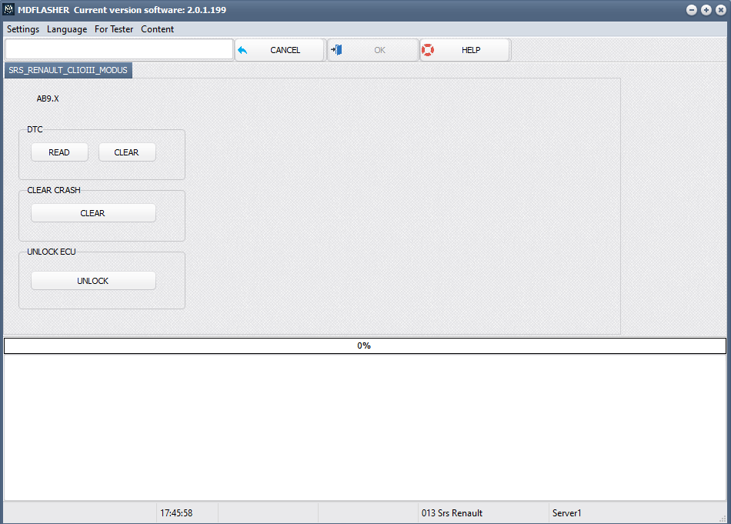
Task: Click the CLEAR CRASH group label
Action: (54, 190)
